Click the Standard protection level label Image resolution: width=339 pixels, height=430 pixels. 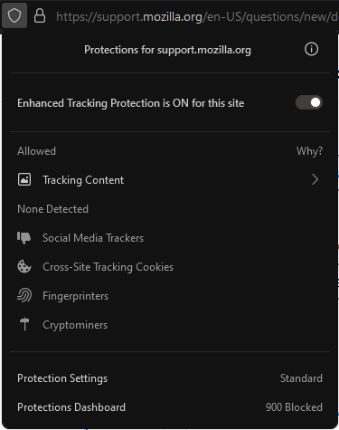(x=301, y=378)
